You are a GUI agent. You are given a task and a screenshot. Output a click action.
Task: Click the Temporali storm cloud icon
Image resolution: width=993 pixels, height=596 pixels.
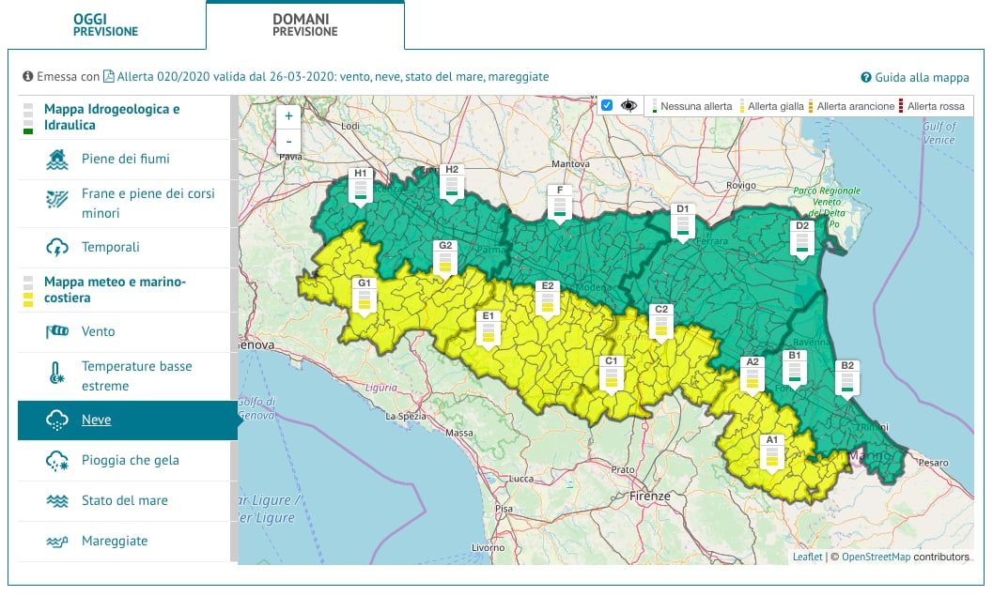[57, 248]
